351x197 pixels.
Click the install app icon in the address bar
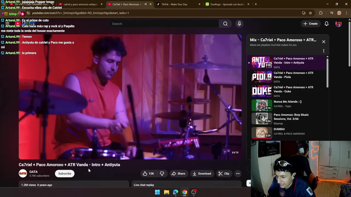point(304,13)
